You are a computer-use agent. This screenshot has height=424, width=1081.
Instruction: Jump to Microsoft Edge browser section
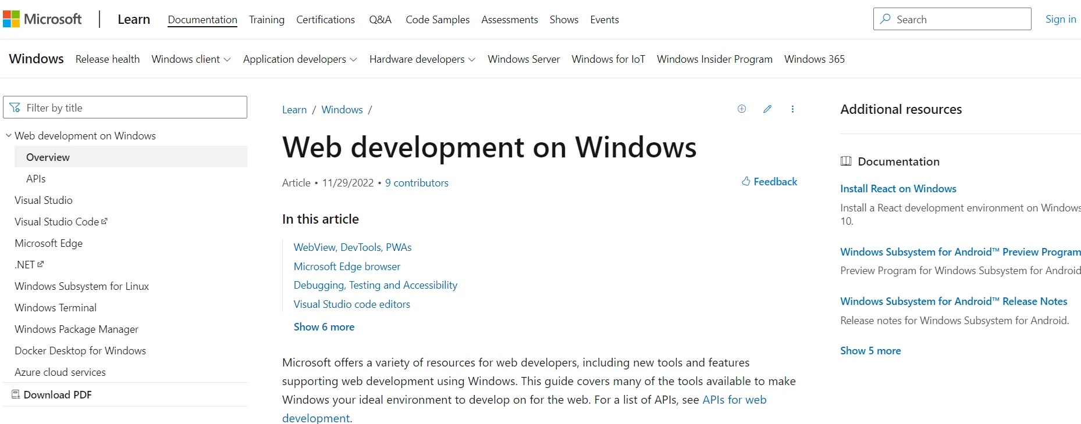(x=347, y=266)
